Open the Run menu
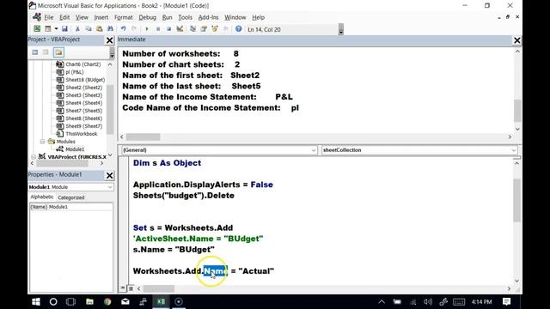Screen dimensions: 550x309 [168, 17]
